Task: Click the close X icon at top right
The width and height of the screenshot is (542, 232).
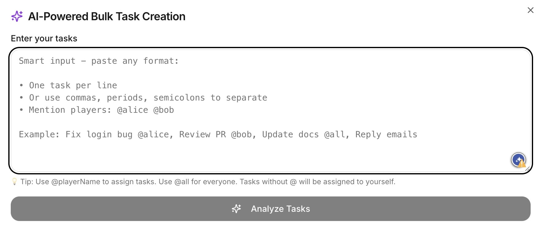Action: tap(531, 10)
